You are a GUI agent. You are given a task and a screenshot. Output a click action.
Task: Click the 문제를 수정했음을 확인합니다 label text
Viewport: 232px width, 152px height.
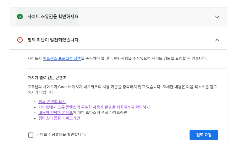click(61, 135)
